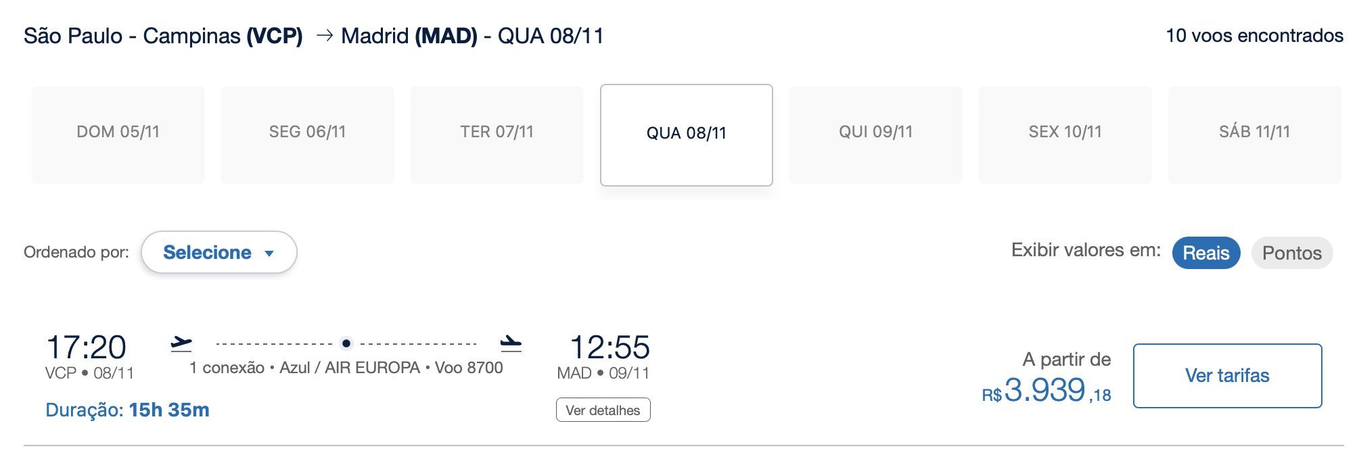
Task: Click the dropdown caret in Selecione
Action: point(269,254)
